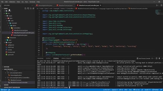The width and height of the screenshot is (163, 91).
Task: Switch to the PROBLEMS panel tab
Action: [40, 58]
